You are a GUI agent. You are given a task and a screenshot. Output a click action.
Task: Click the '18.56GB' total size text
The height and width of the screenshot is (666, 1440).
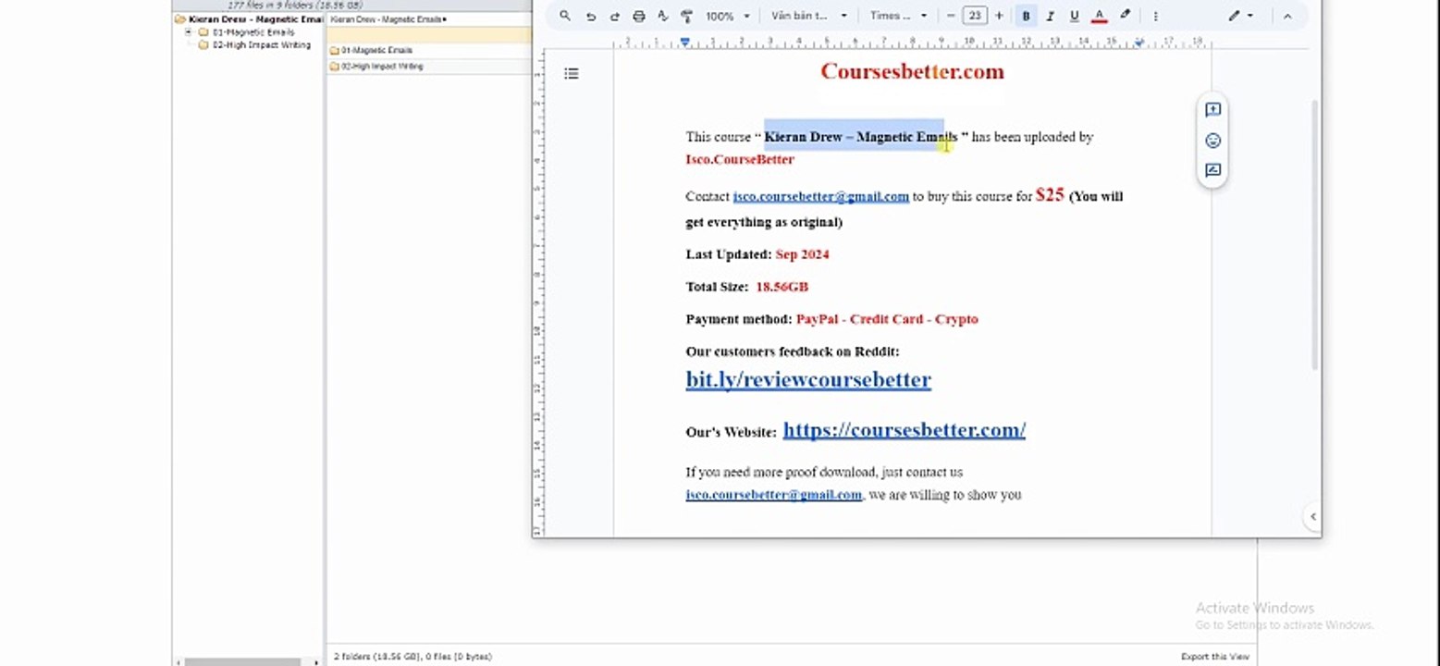[782, 287]
